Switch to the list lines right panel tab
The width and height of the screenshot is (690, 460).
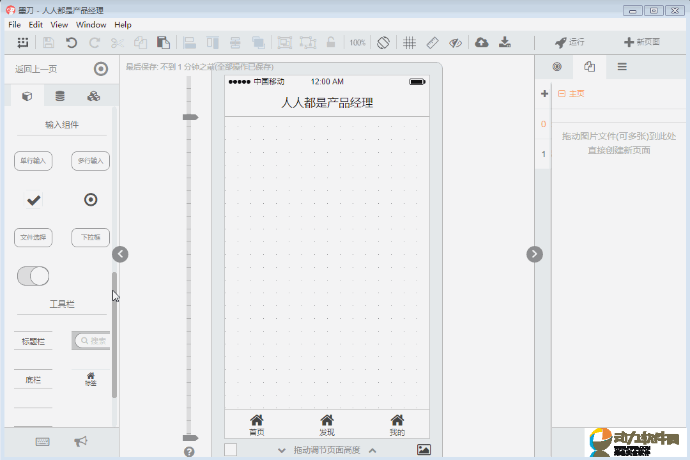click(x=622, y=67)
